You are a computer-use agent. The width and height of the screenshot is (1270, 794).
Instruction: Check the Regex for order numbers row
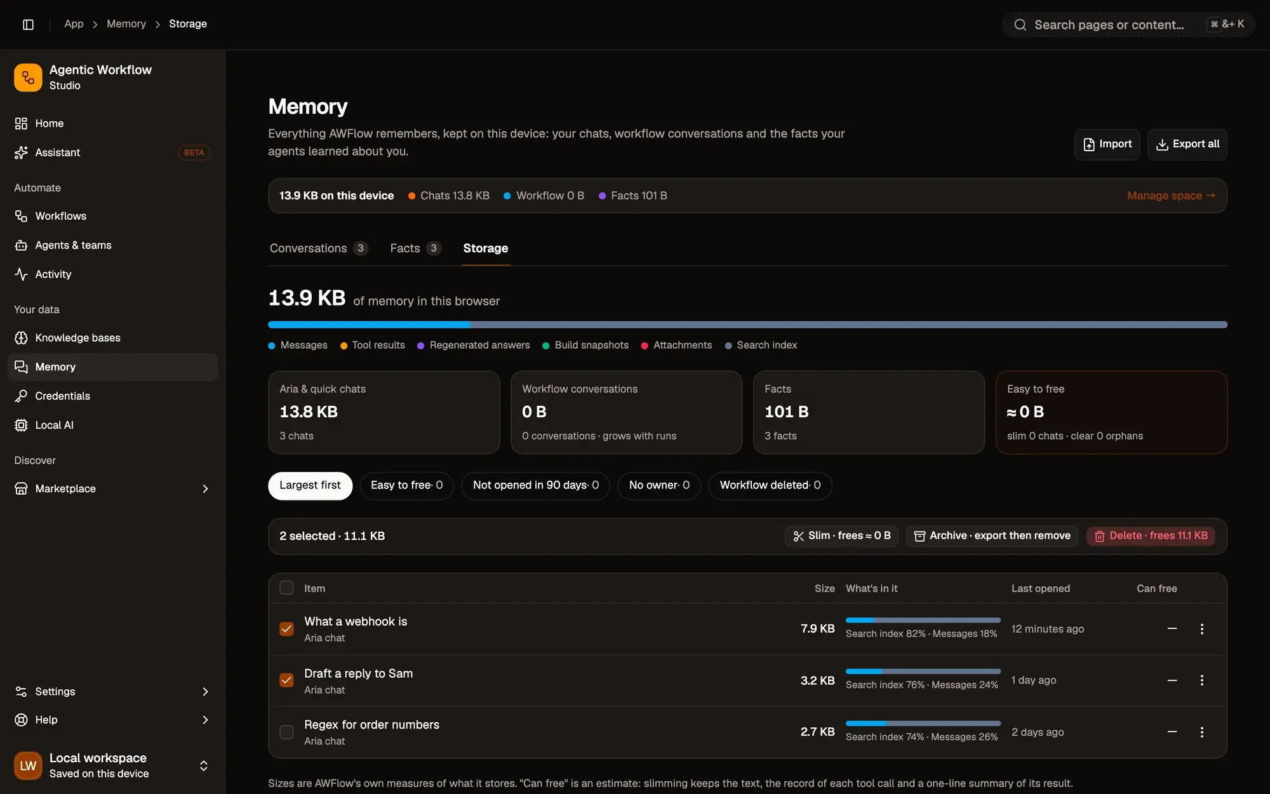286,732
